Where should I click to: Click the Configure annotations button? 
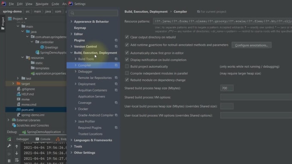[x=251, y=45]
